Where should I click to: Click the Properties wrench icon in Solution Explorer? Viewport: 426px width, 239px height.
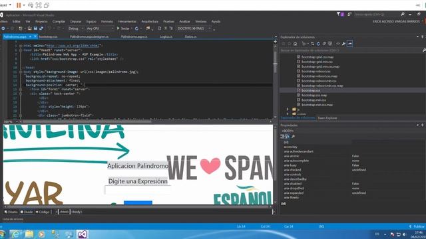pos(343,44)
